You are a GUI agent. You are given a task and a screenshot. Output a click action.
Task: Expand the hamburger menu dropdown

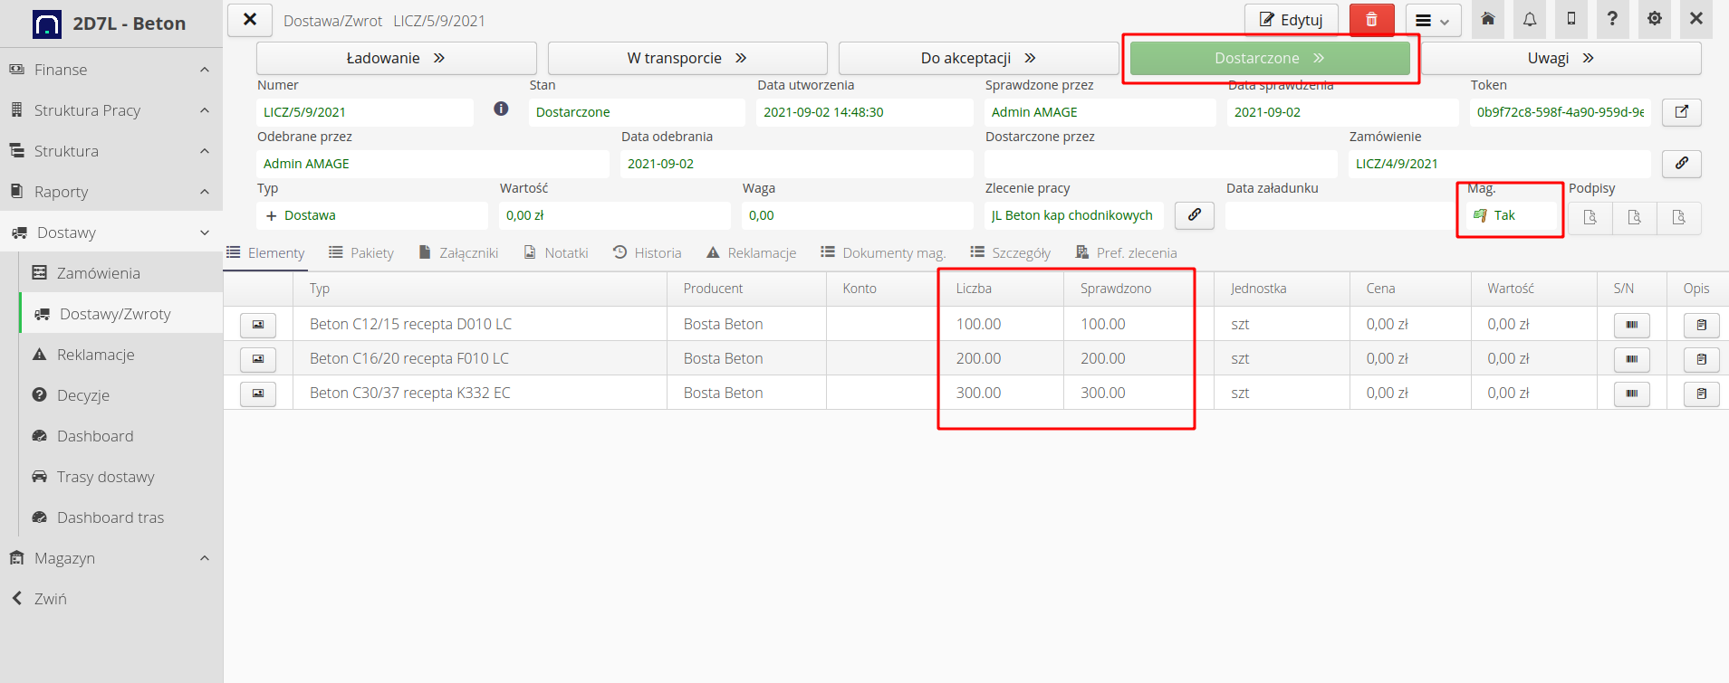(x=1433, y=20)
